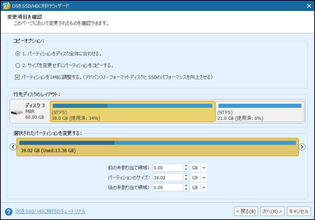315x220 pixels.
Task: Click the 戻る(B) button
Action: (246, 211)
